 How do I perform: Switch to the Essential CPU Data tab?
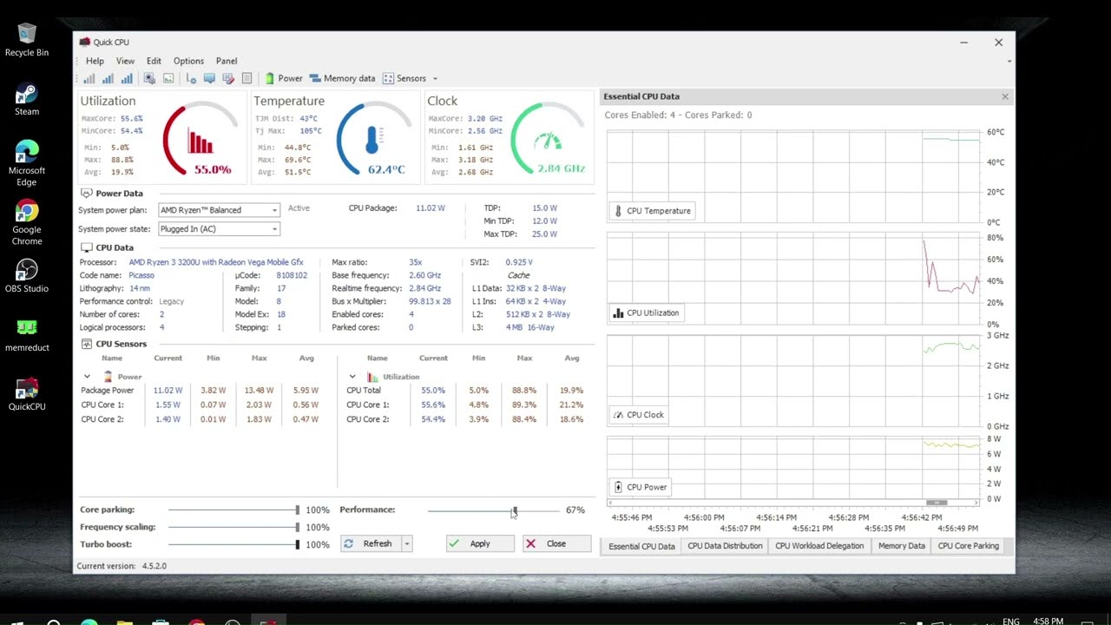tap(641, 546)
